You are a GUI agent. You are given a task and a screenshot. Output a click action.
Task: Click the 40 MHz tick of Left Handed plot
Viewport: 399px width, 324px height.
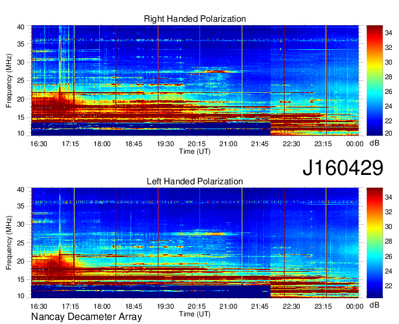click(x=21, y=190)
